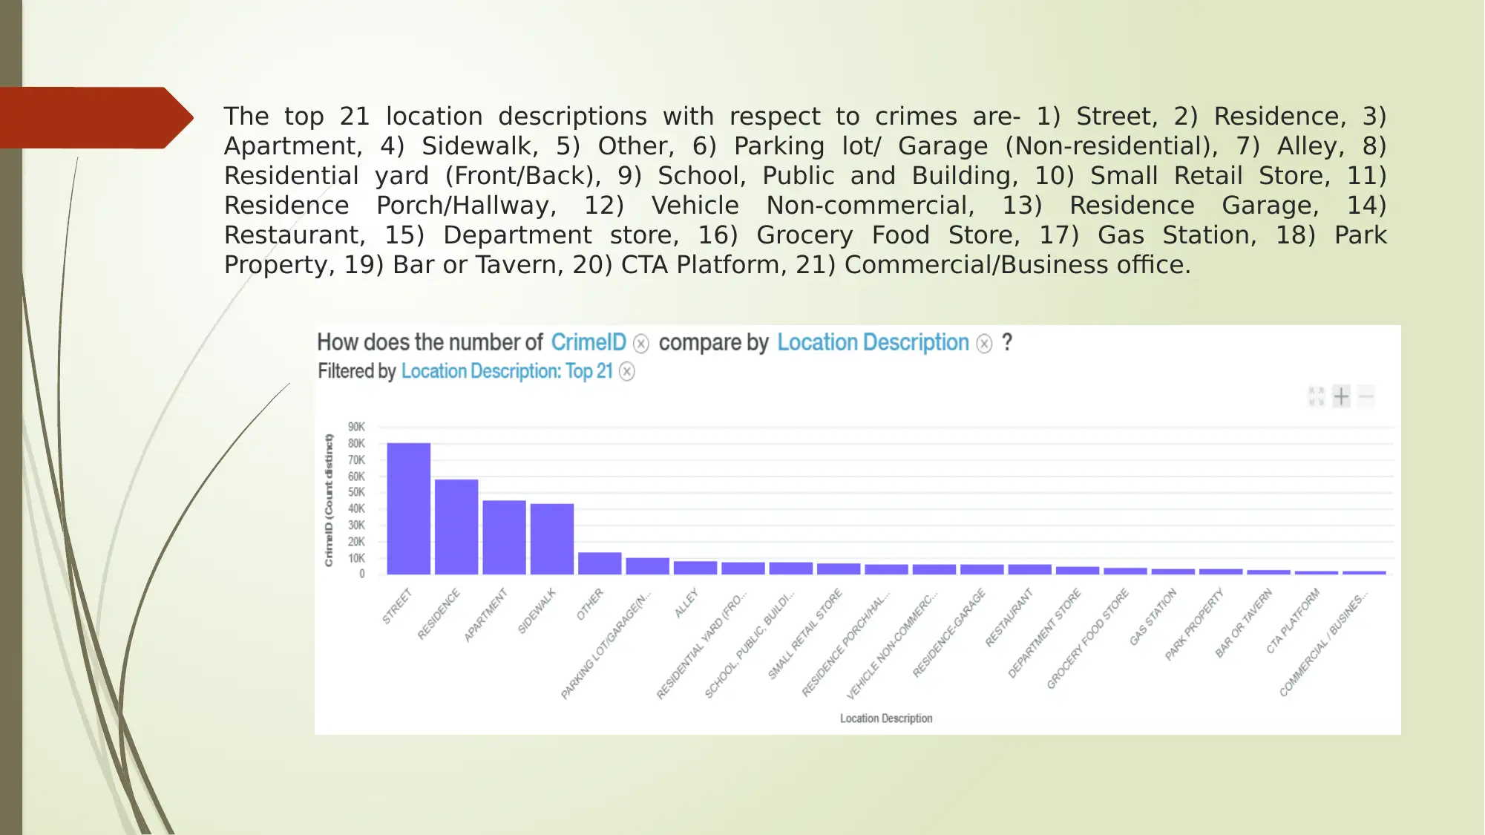Click the SCHOOL, PUBLIC, BUILDI axis label
The height and width of the screenshot is (835, 1485).
749,645
